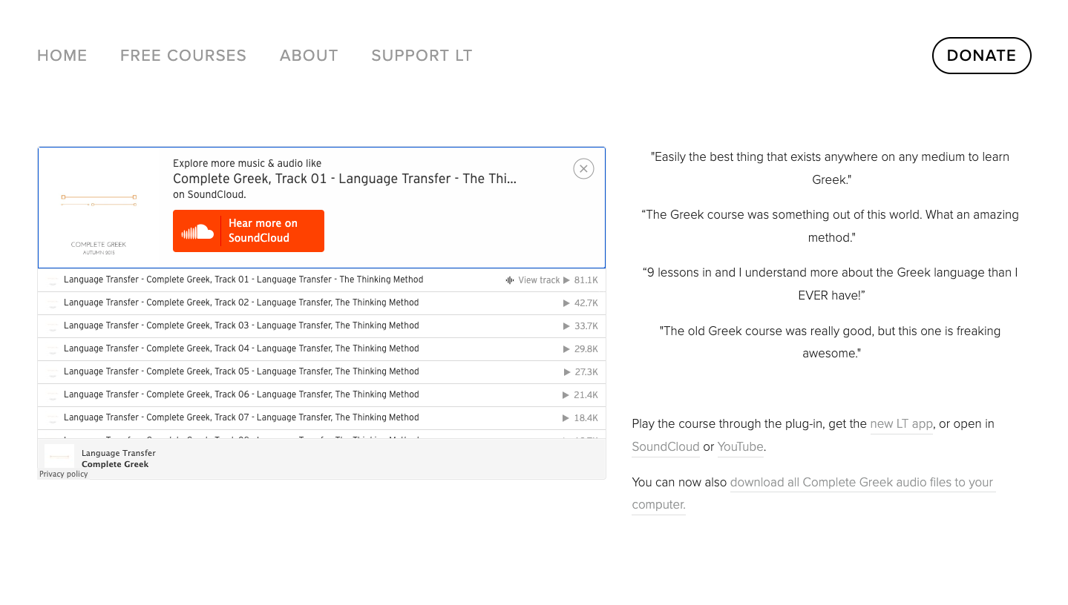Open the ABOUT page
The width and height of the screenshot is (1068, 605).
[x=309, y=56]
